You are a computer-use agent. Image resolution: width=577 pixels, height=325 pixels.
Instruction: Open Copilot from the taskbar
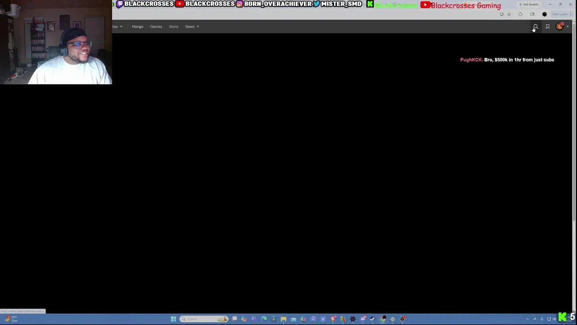[244, 319]
